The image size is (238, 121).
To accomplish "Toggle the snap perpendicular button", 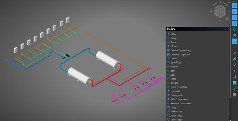I will (x=234, y=41).
